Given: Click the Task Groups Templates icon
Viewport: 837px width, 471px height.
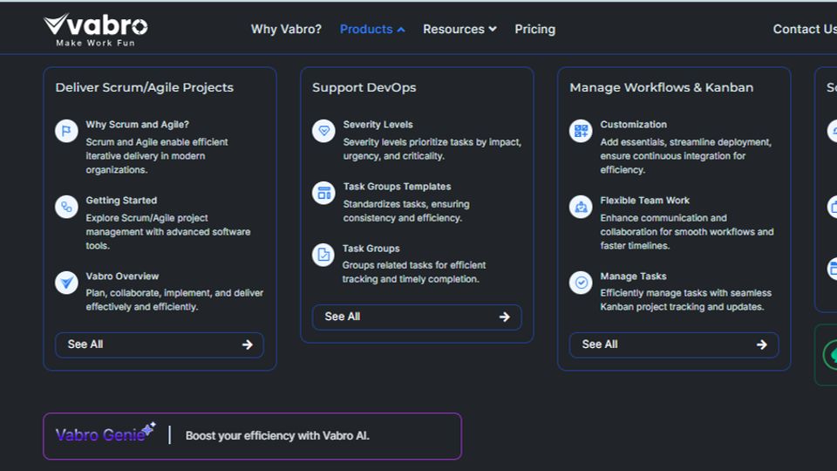Looking at the screenshot, I should point(323,193).
